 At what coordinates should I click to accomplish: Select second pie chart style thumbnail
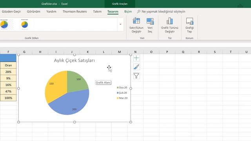25,24
